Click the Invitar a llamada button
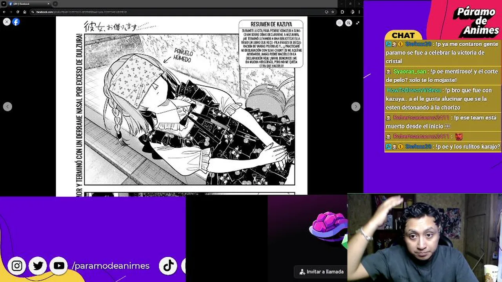This screenshot has width=502, height=282. pyautogui.click(x=321, y=271)
